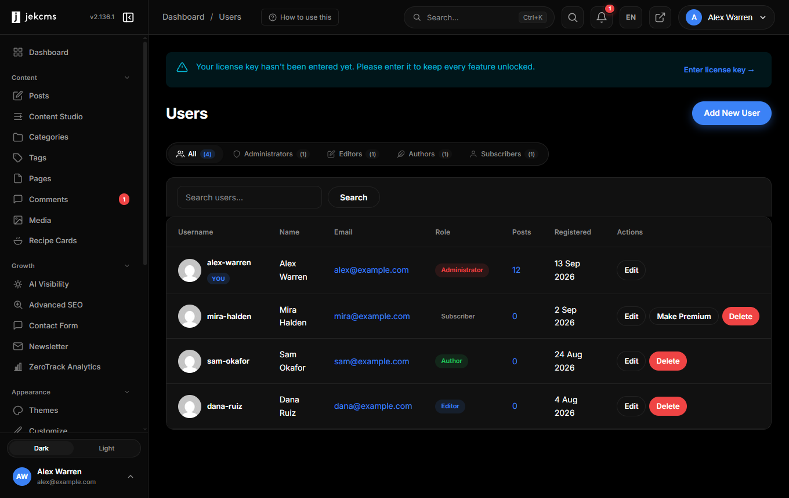Screen dimensions: 789x498
Task: Open Advanced SEO in the sidebar
Action: [x=74, y=305]
